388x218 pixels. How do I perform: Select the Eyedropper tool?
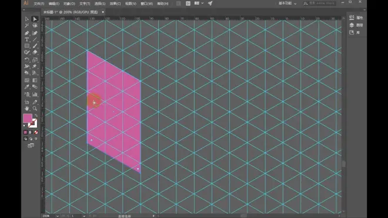(x=26, y=87)
